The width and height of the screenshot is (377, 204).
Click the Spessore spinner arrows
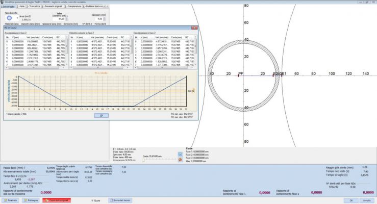point(105,19)
